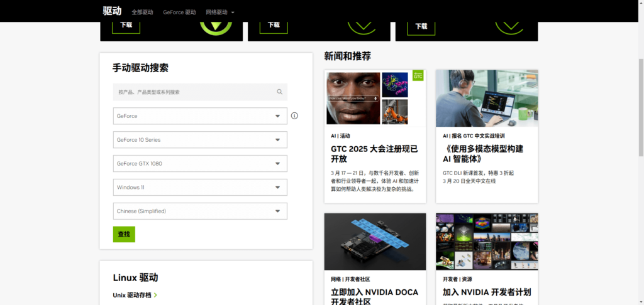Open the GeForce 驱动 nav item

tap(179, 13)
